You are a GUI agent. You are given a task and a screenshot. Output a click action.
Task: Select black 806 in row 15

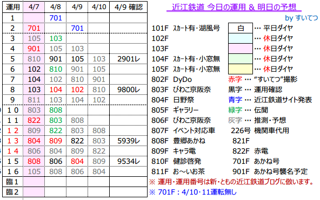tap(56, 161)
